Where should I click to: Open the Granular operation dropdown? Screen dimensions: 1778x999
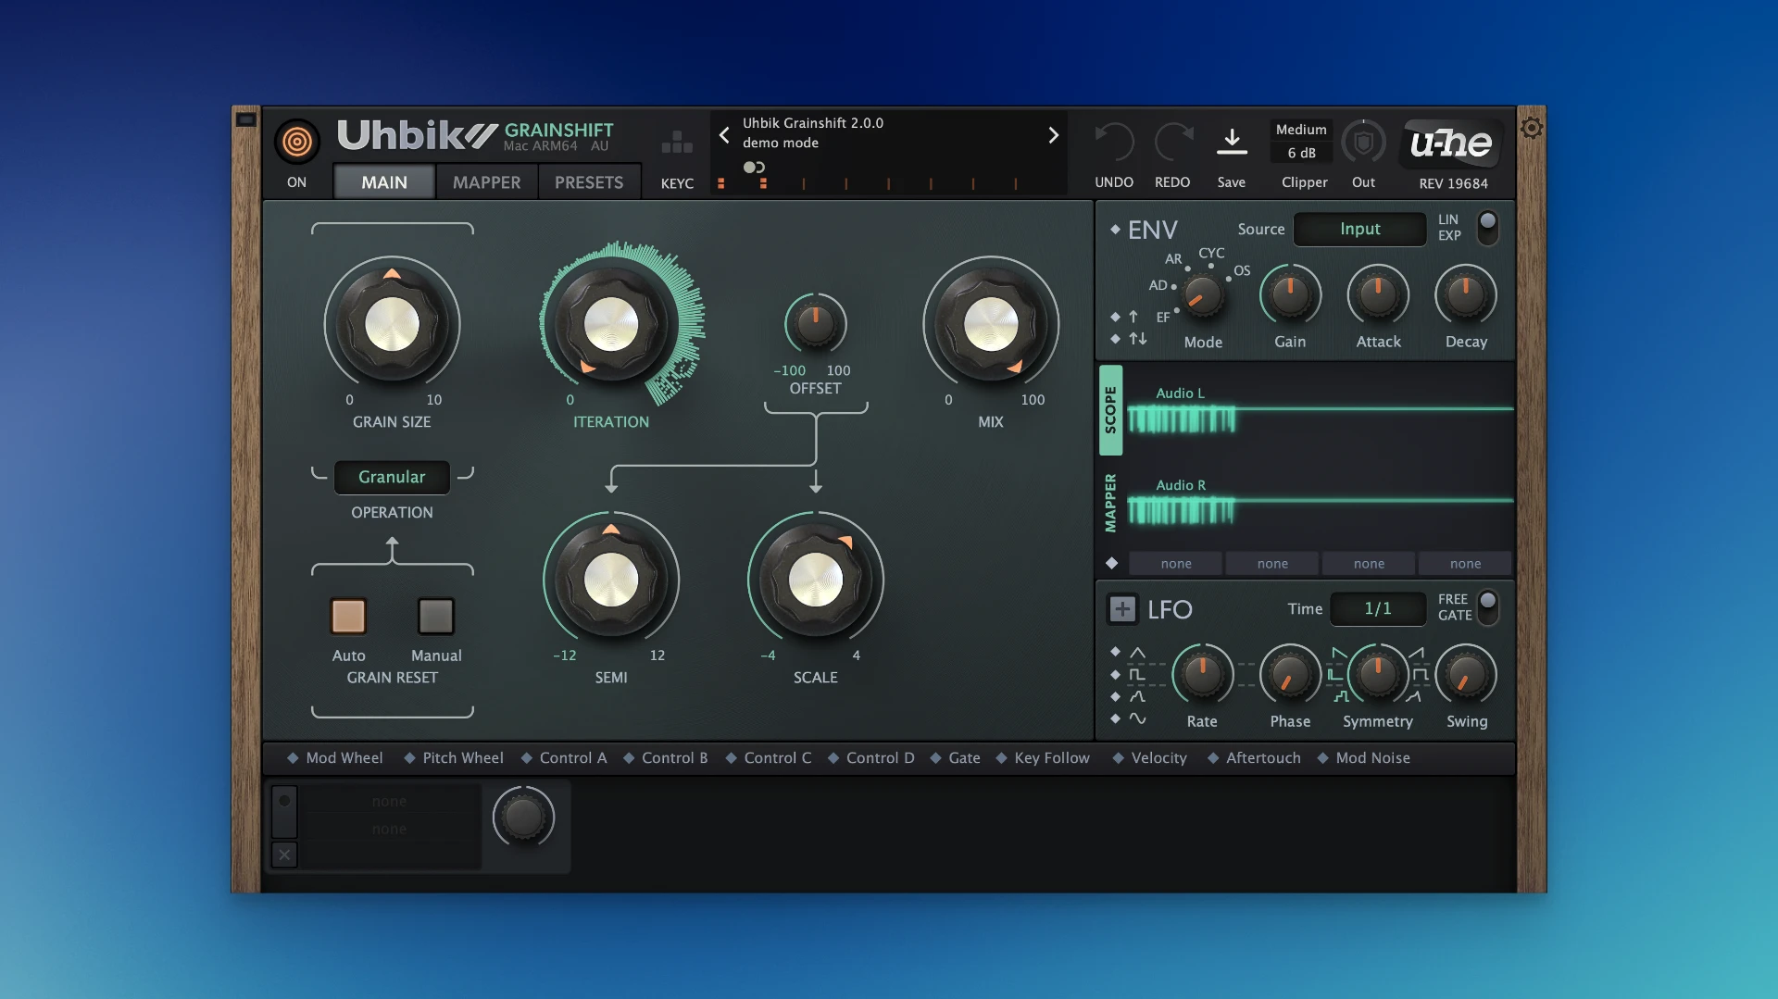tap(392, 477)
